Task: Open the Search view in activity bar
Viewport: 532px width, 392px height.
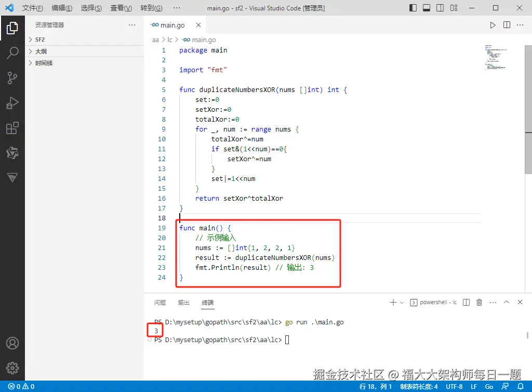Action: click(12, 53)
